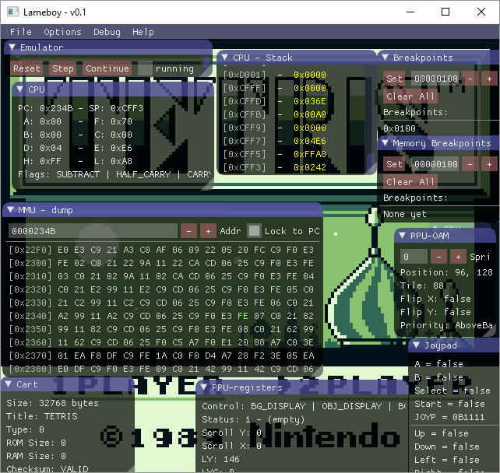Toggle the Lock to PC checkbox
The image size is (500, 473).
coord(254,231)
